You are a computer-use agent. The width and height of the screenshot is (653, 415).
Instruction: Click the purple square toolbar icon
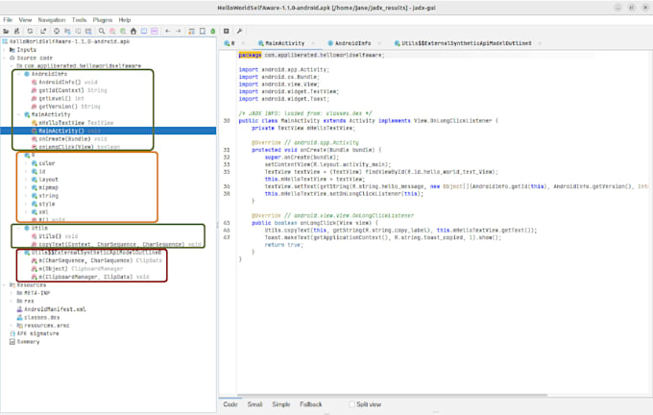(155, 32)
